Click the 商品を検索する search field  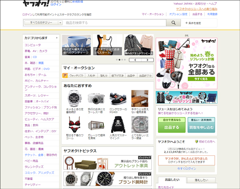[x=114, y=23]
